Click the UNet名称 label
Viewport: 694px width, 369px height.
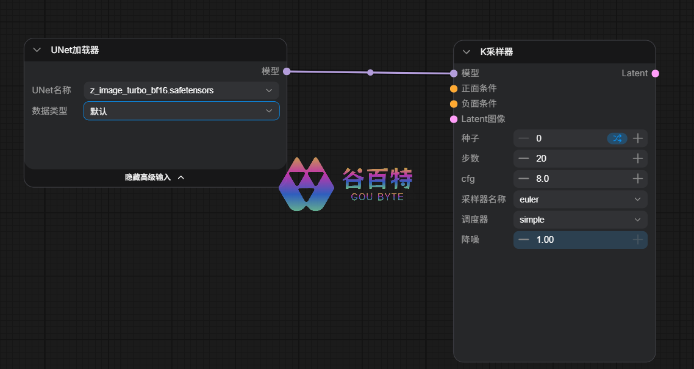pos(51,90)
